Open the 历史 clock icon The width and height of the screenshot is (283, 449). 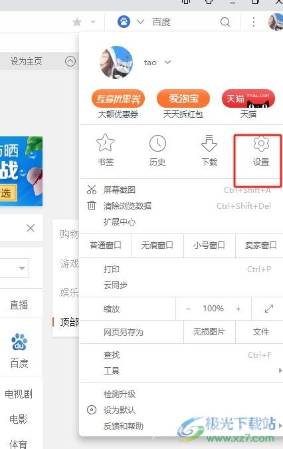157,143
